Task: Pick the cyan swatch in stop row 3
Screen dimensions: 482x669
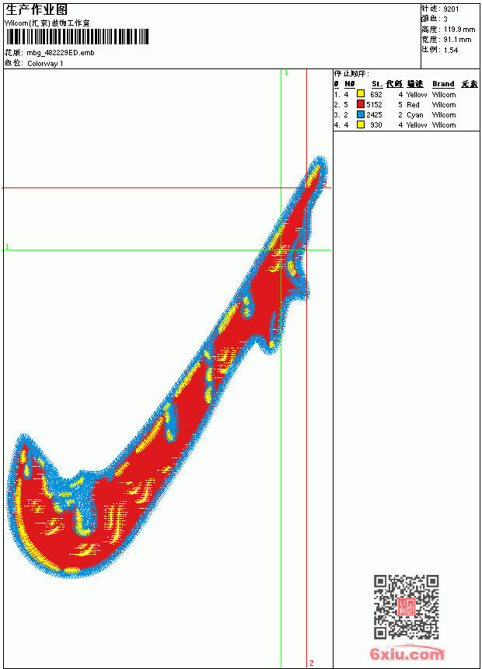Action: click(361, 115)
